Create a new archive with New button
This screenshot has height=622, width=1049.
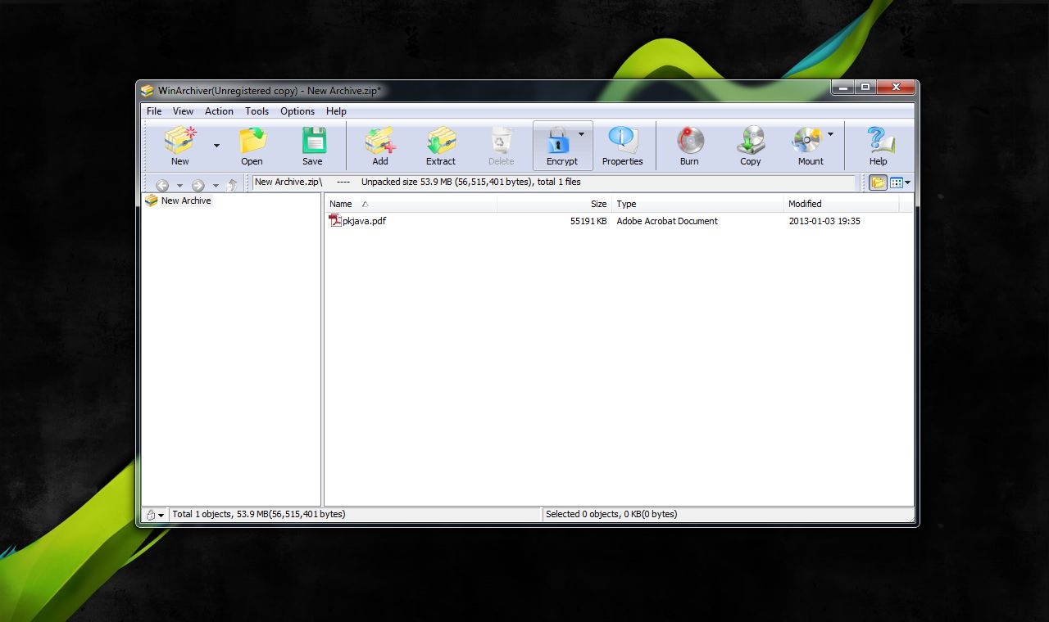click(179, 146)
